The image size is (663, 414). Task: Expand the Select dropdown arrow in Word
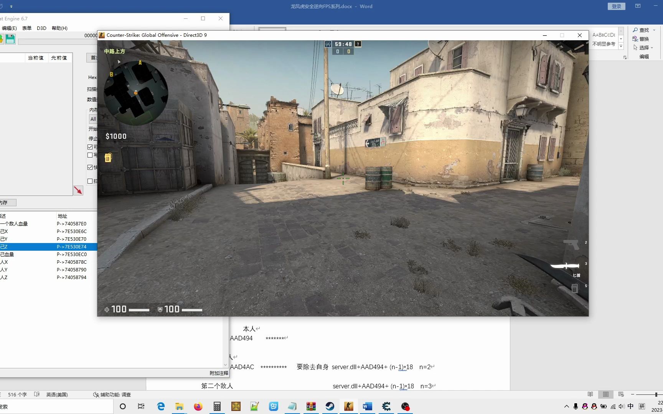tap(652, 48)
